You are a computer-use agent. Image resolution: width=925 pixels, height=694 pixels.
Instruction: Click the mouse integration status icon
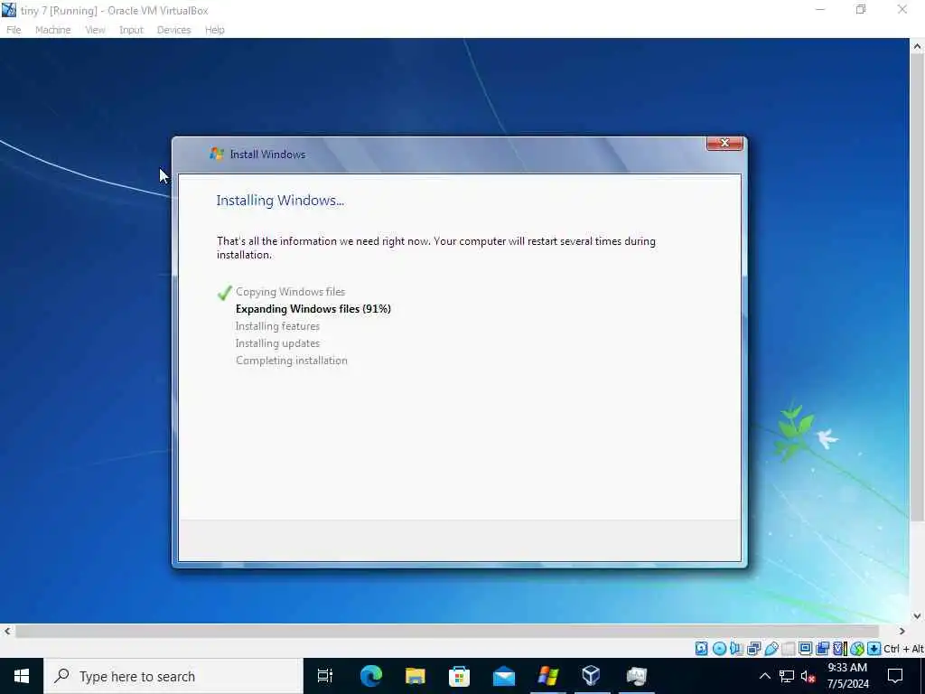(857, 649)
